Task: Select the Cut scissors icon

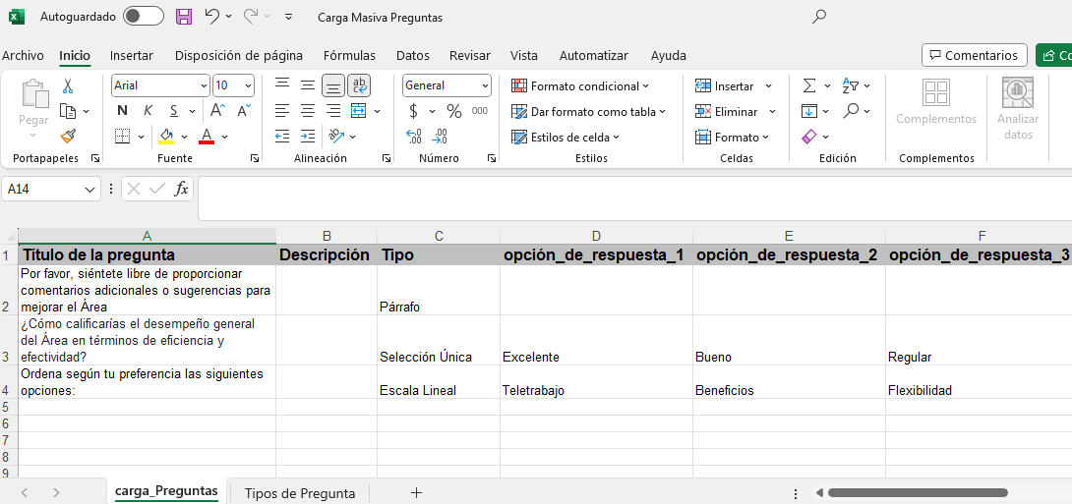Action: 68,86
